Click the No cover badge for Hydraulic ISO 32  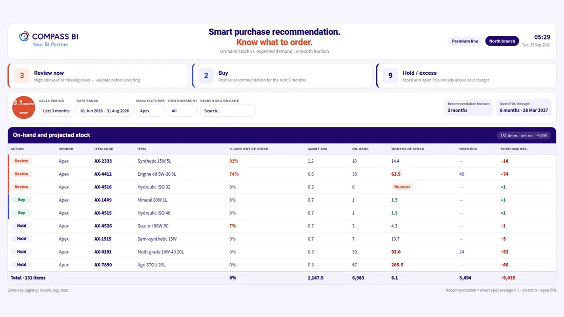click(x=402, y=187)
